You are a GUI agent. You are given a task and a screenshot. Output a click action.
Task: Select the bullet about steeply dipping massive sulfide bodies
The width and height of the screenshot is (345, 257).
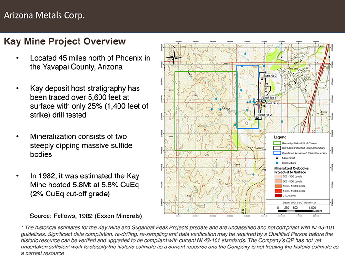(81, 145)
